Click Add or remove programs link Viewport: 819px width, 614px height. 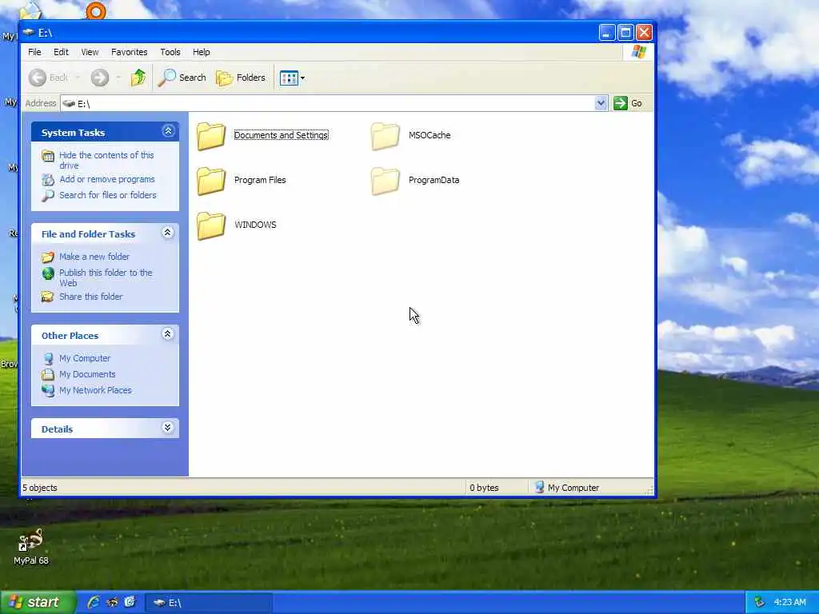coord(107,179)
